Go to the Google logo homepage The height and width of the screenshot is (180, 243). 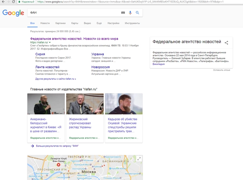point(13,13)
